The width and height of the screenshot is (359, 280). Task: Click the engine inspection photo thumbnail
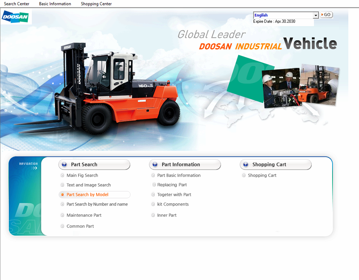click(281, 89)
